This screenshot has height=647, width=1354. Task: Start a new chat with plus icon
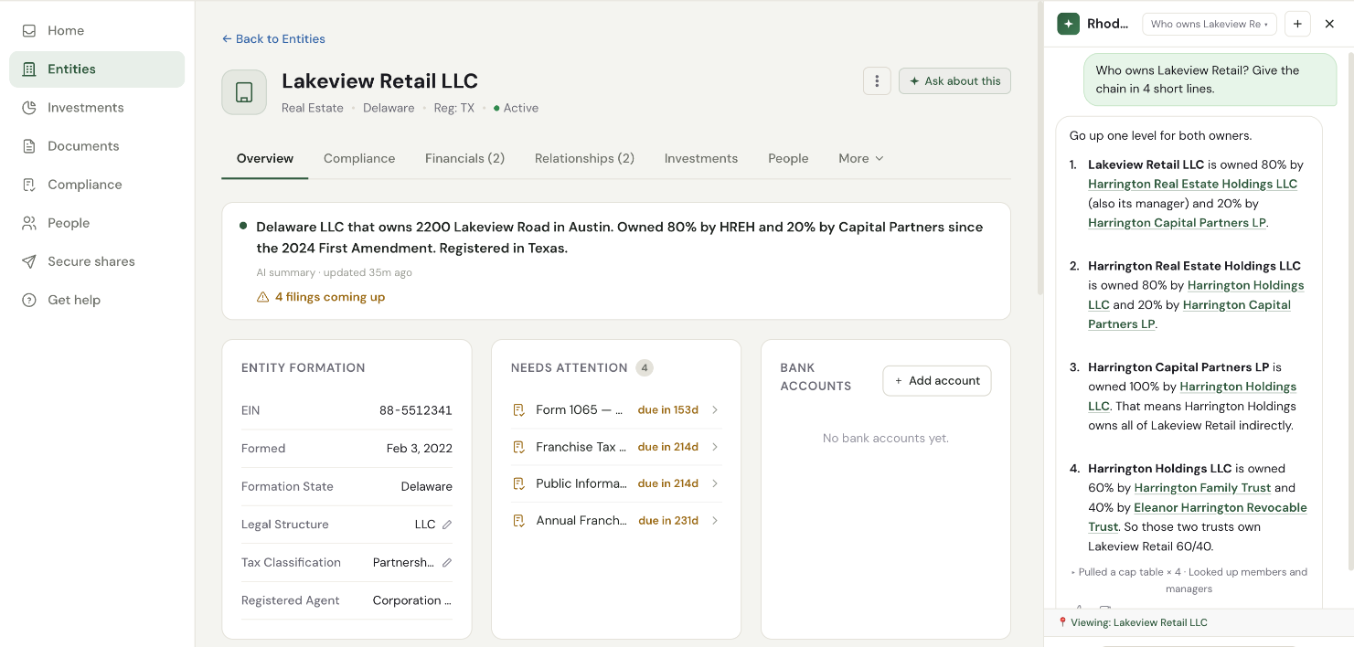click(x=1297, y=24)
